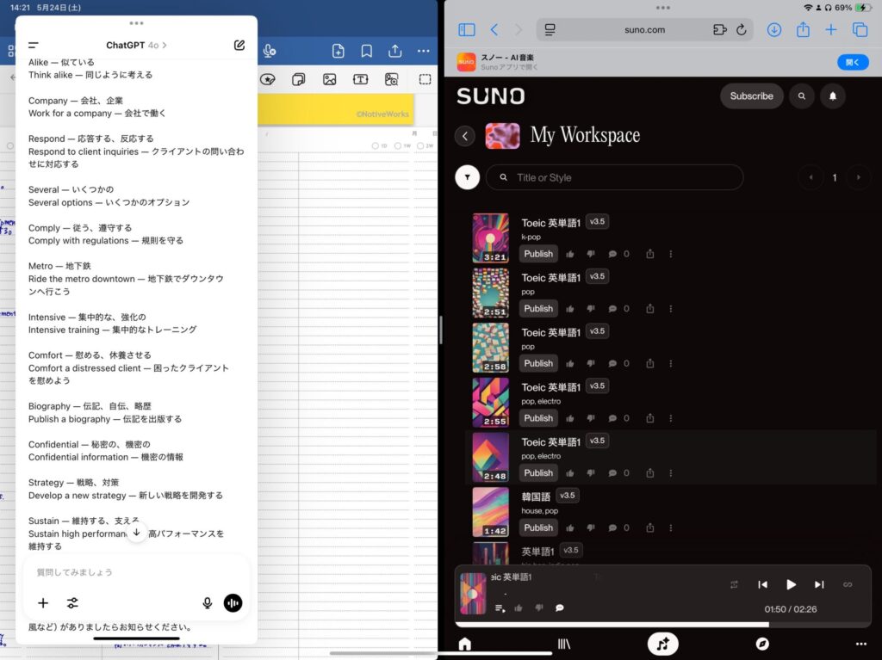Like the 3:21 Toeic 英単語1 song
The height and width of the screenshot is (660, 882).
pos(570,254)
